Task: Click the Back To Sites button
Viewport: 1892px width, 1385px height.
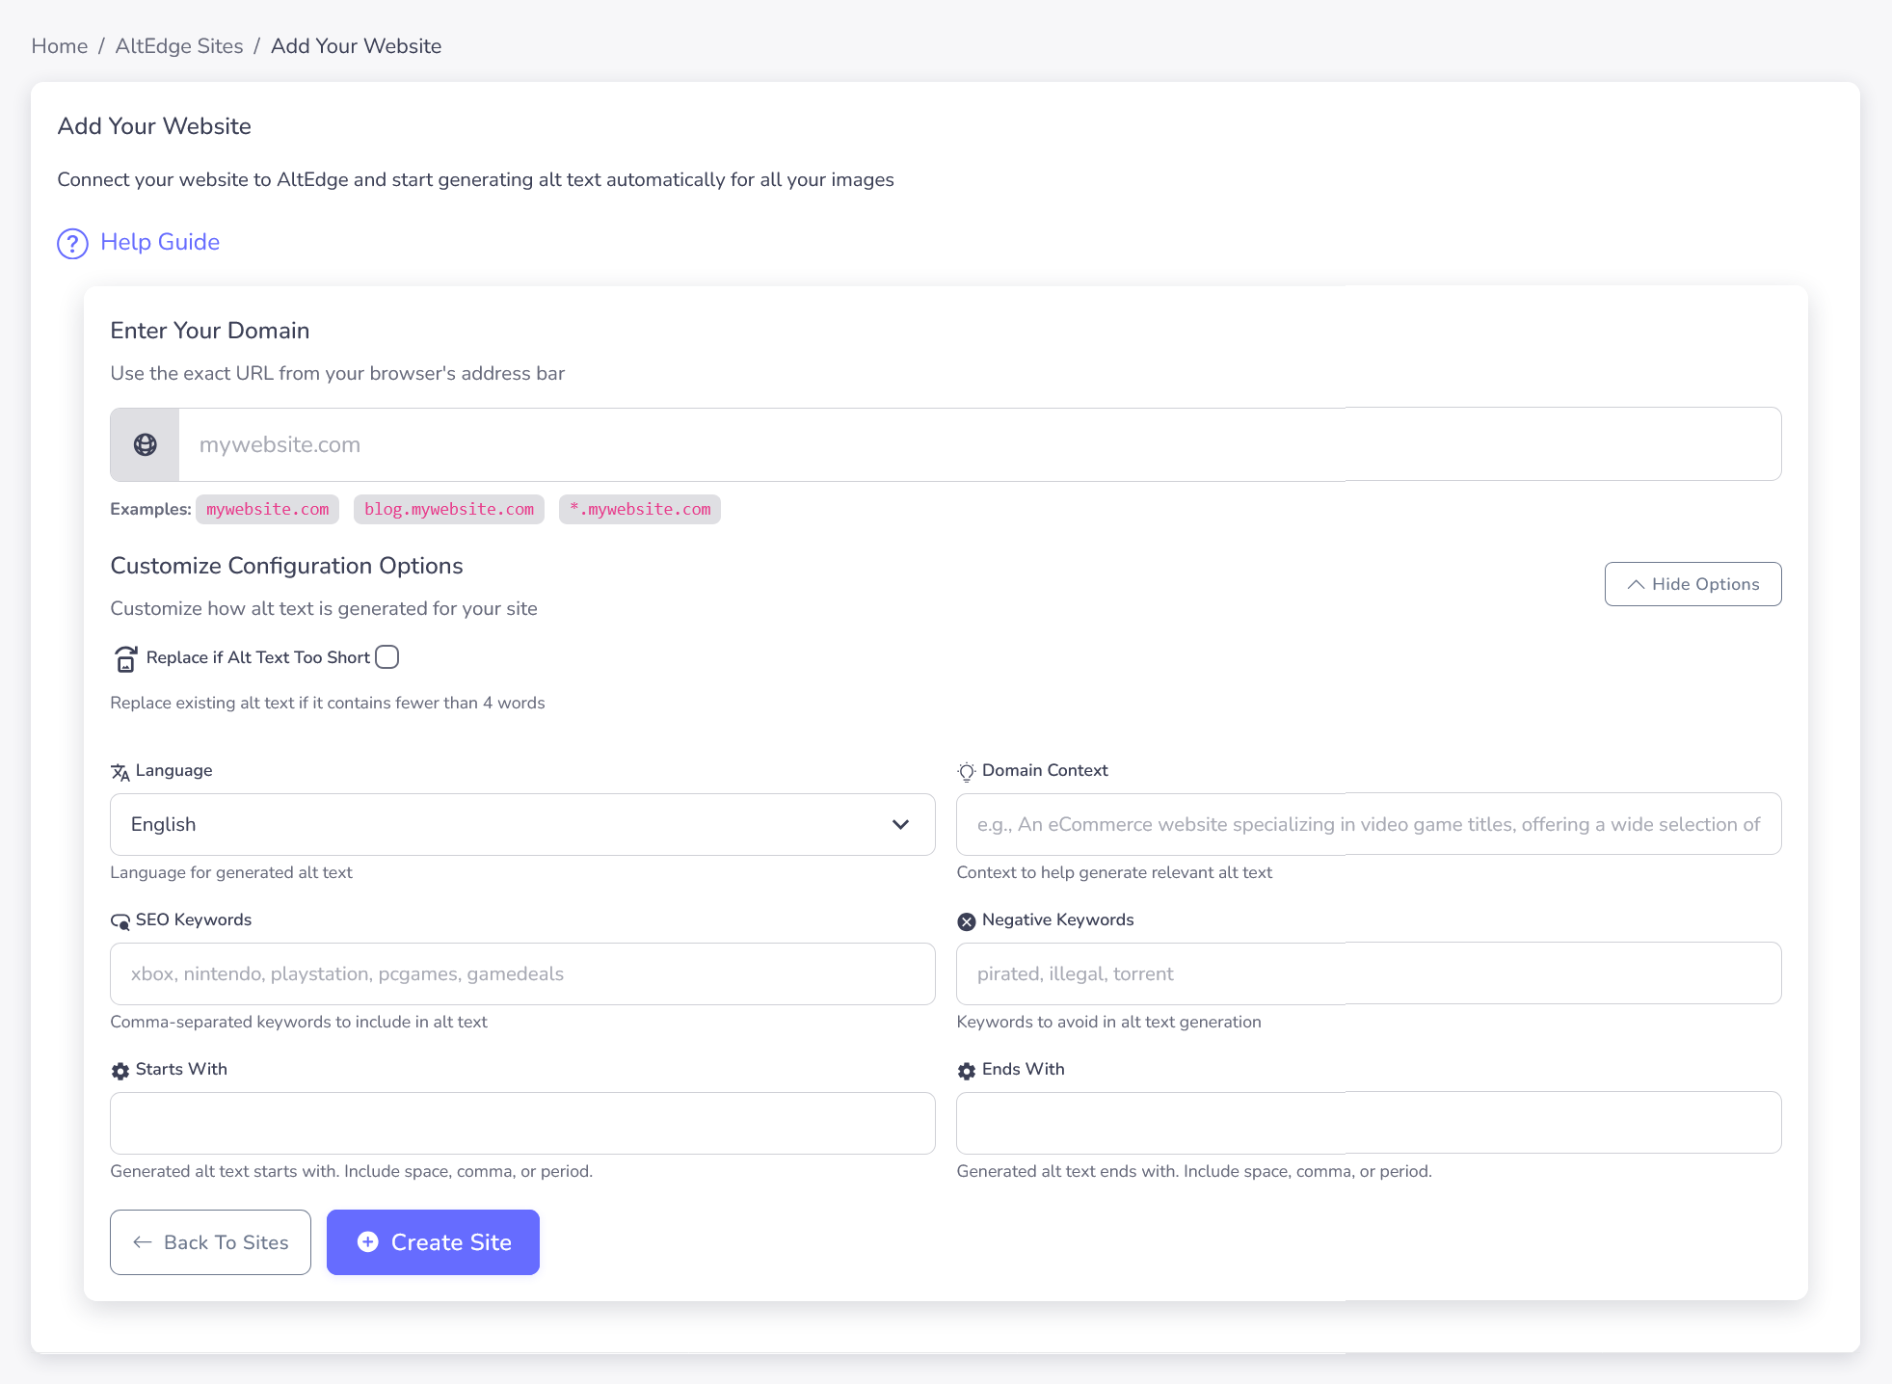Action: [210, 1242]
